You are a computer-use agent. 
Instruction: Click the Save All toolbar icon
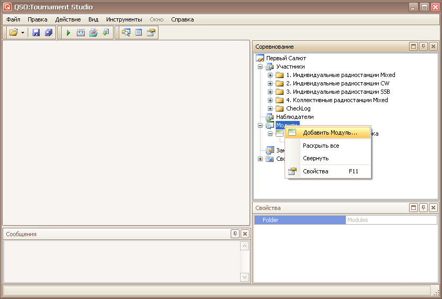coord(49,32)
